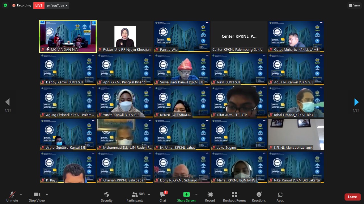Click the green Share Screen icon
The height and width of the screenshot is (204, 364).
pyautogui.click(x=186, y=195)
